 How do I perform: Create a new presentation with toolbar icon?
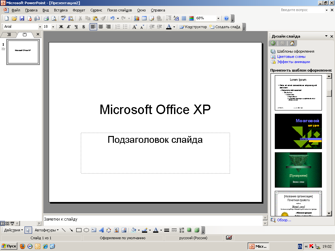tap(7, 19)
